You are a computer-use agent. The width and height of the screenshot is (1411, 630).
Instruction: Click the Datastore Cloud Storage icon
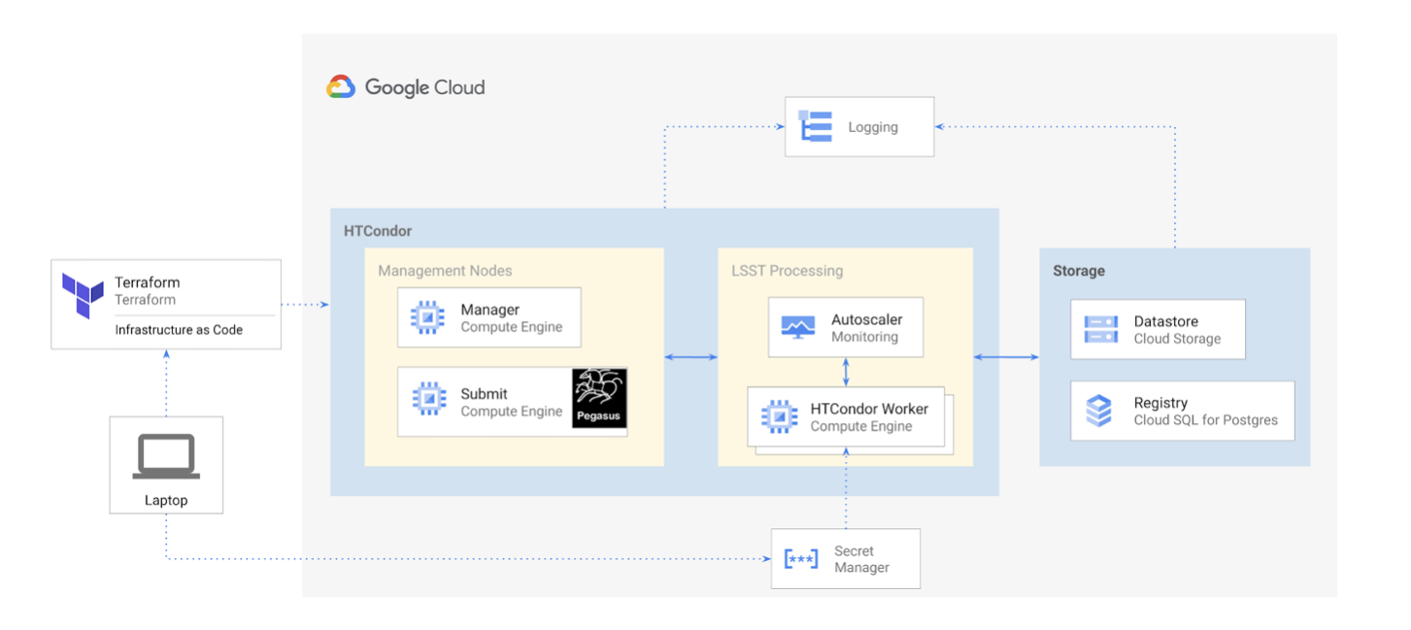coord(1101,329)
